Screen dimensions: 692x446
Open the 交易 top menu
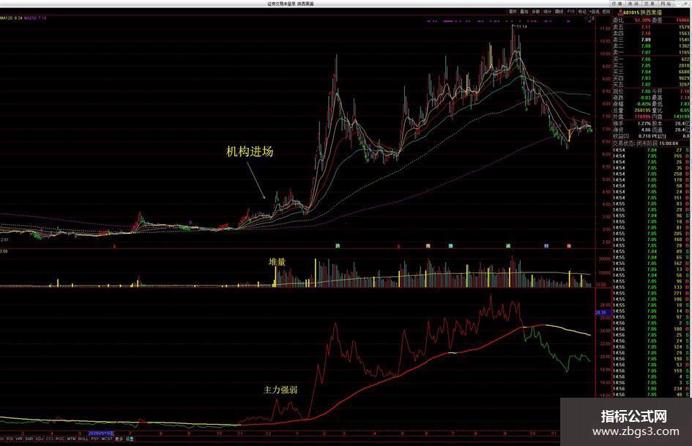[650, 4]
